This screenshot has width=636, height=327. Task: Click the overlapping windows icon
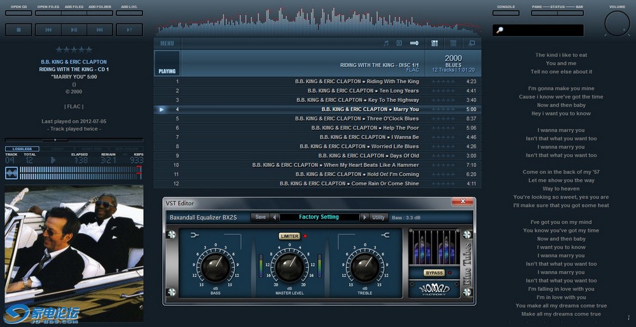[x=472, y=43]
